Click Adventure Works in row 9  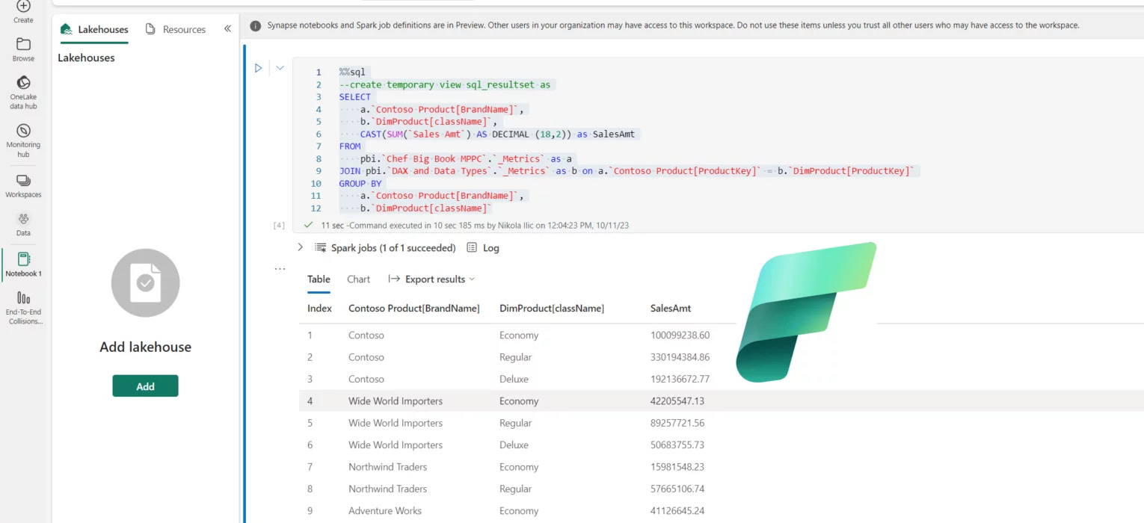coord(385,510)
